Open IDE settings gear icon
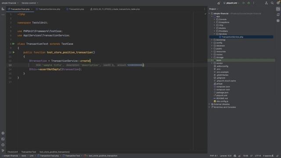This screenshot has height=158, width=281. point(278,3)
